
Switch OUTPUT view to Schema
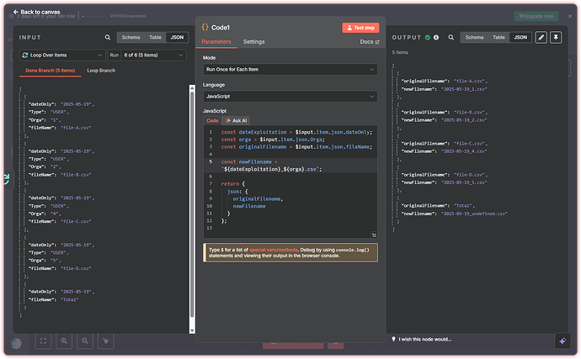[x=474, y=37]
